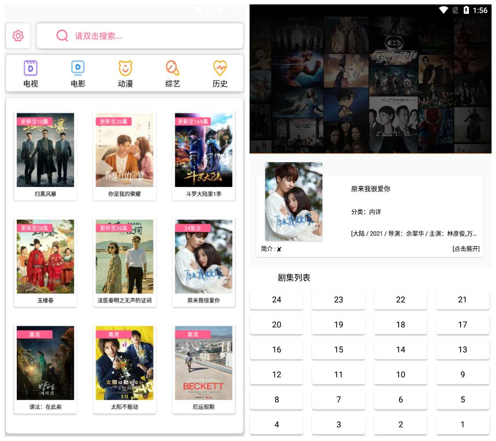Image resolution: width=496 pixels, height=441 pixels.
Task: Choose episode 12 in 剧集列表
Action: point(277,375)
